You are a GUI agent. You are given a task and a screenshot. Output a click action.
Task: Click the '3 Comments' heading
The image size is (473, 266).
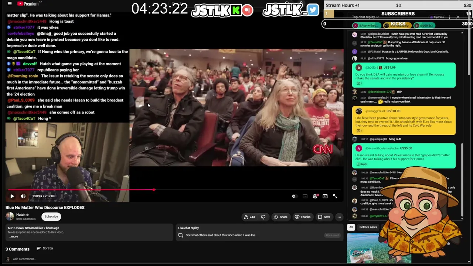point(17,249)
